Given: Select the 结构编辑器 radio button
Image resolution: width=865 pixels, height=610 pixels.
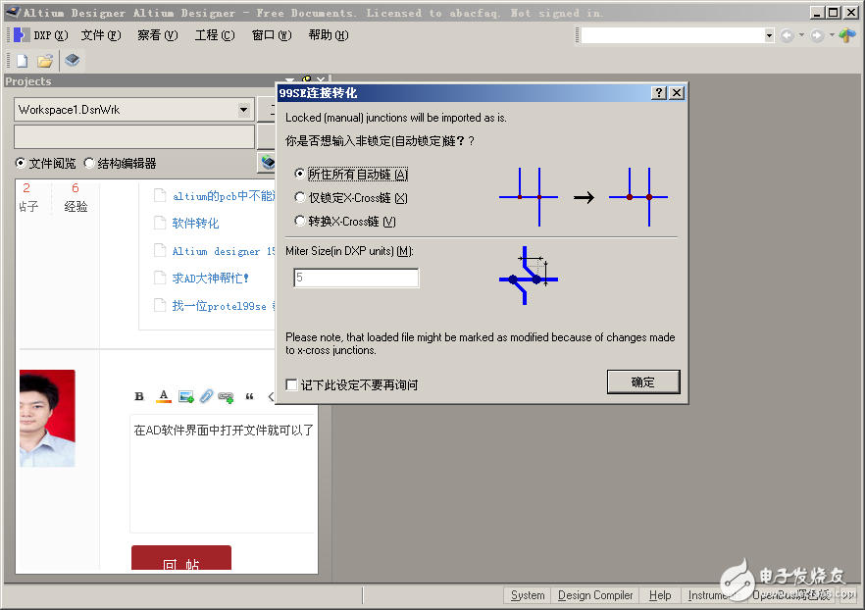Looking at the screenshot, I should (x=89, y=163).
